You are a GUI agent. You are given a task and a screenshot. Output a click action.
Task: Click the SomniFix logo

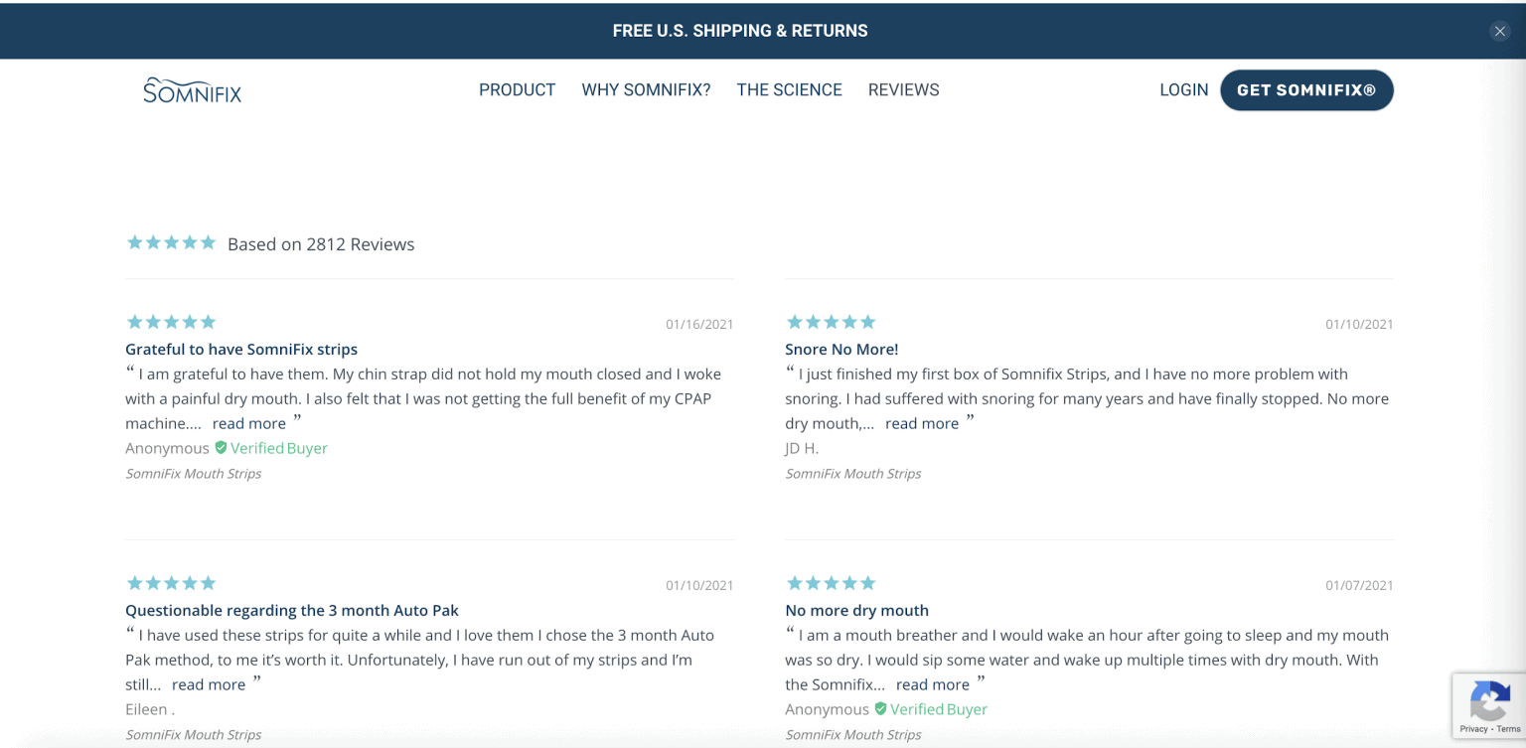pos(192,90)
